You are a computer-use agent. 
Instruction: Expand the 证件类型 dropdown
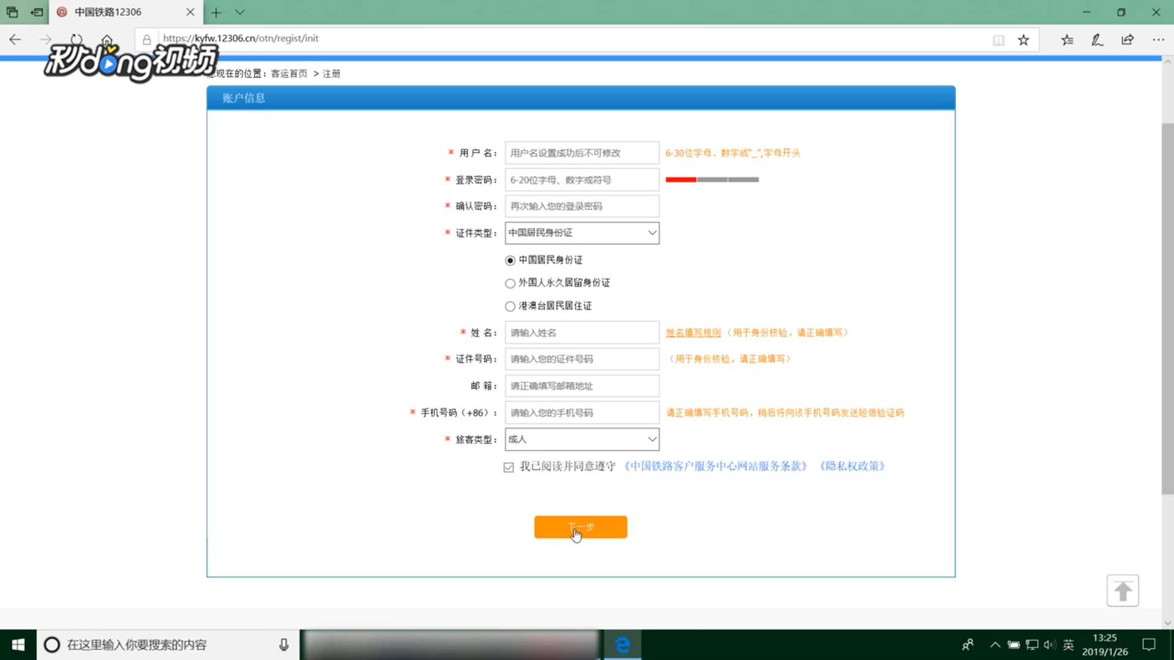(x=581, y=233)
